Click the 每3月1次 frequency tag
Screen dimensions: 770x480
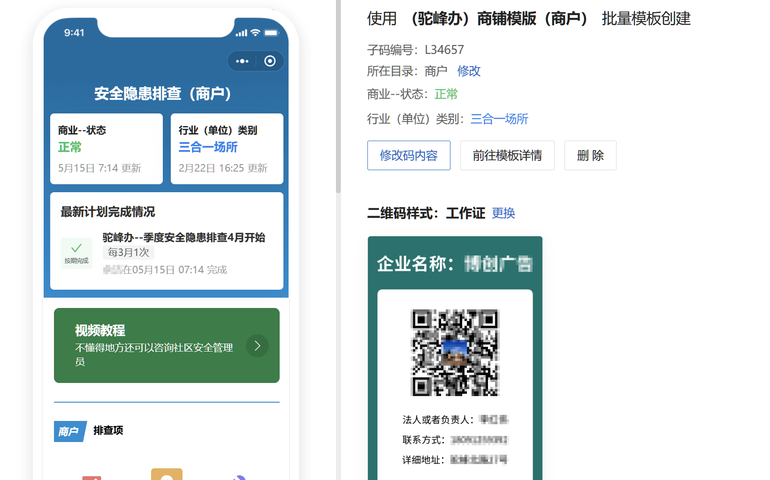(129, 253)
